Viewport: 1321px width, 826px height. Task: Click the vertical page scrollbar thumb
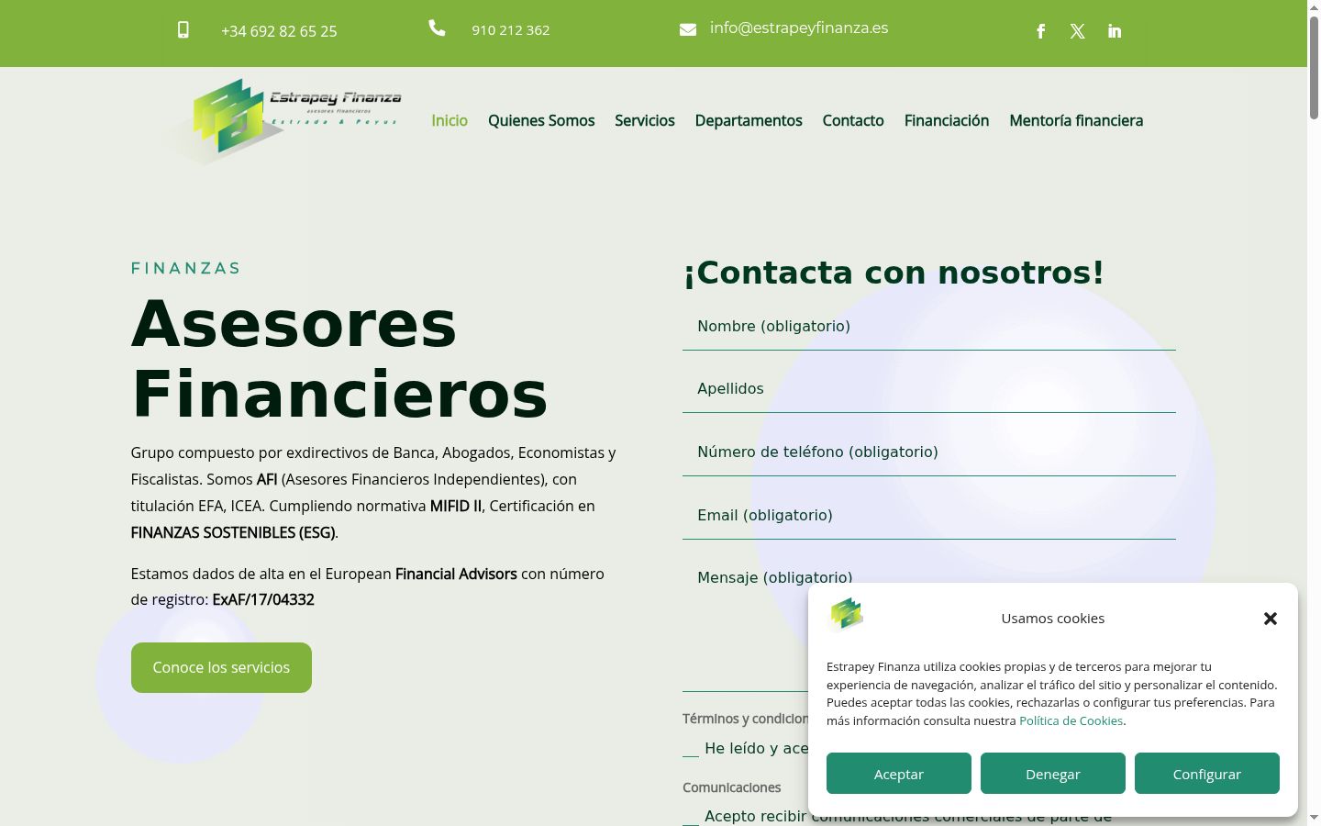pos(1314,66)
